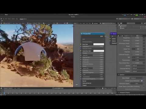Screen dimensions: 146x109
Task: Click the Metallic slider on BSDF node
Action: 93,53
